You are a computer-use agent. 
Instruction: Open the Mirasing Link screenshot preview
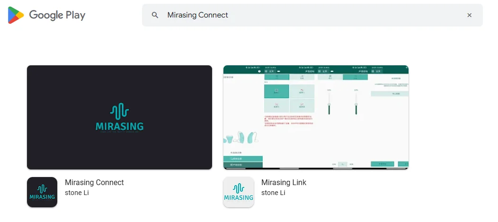coord(316,117)
